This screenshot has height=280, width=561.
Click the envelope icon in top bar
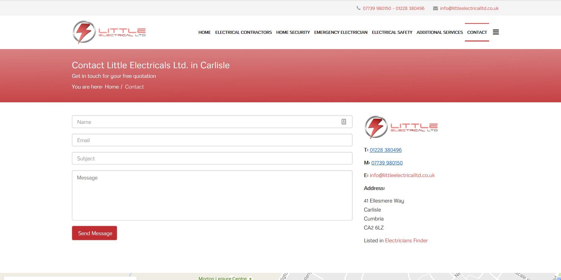435,8
